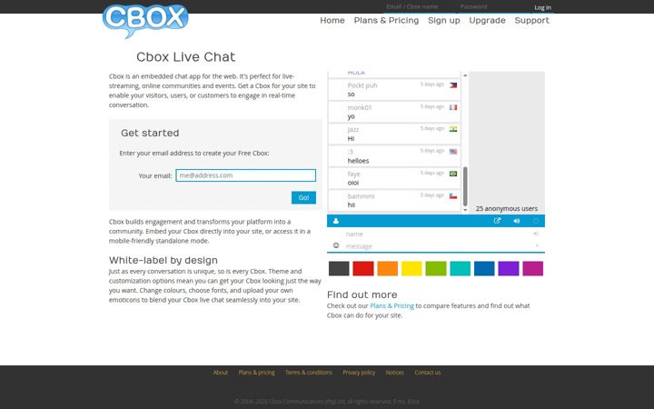This screenshot has height=409, width=654.
Task: Click the message 'helloes' in chat
Action: click(358, 161)
